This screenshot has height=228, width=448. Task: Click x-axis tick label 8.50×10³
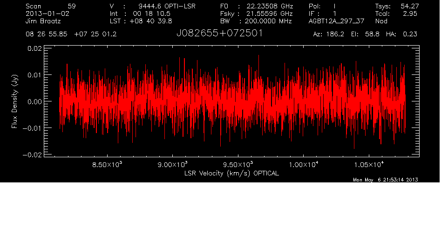click(107, 164)
